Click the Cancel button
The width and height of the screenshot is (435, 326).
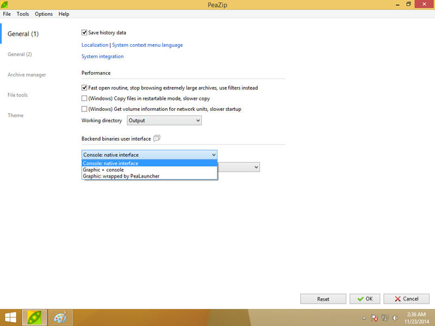406,299
